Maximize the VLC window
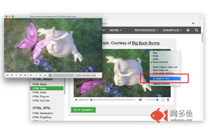 point(13,17)
